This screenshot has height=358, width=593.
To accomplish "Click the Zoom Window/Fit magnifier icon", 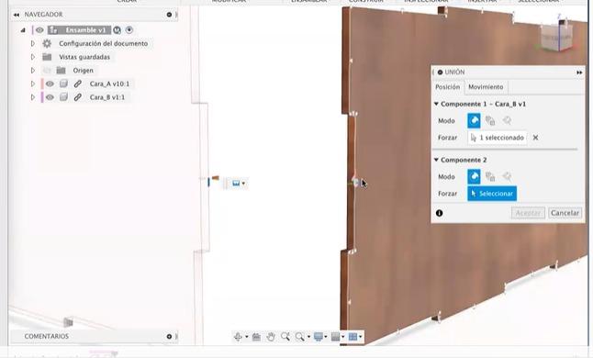I will point(300,337).
